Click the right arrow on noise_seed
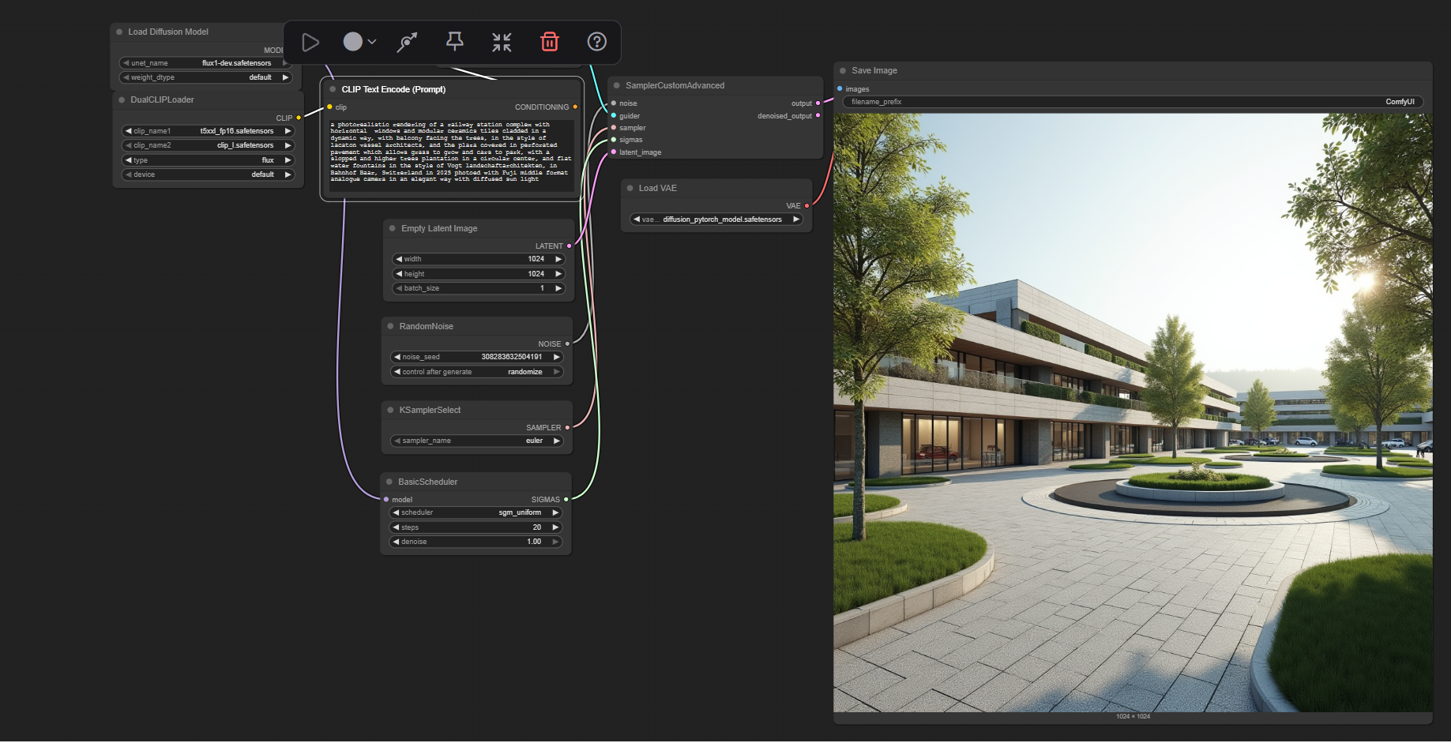Viewport: 1451px width, 743px height. pos(557,357)
